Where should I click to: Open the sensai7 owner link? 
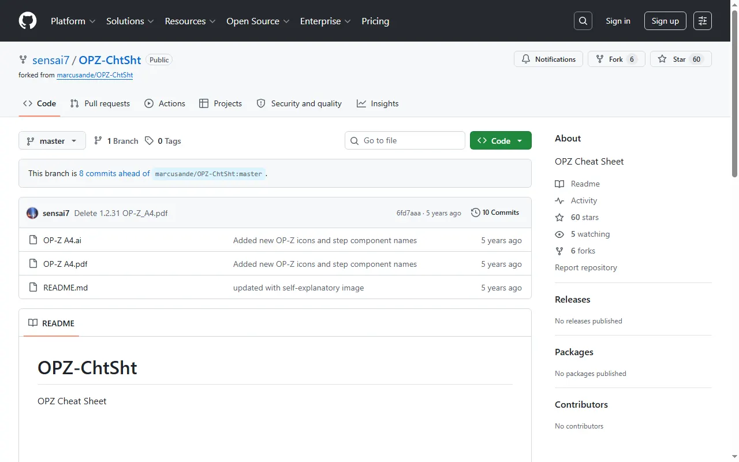(51, 59)
